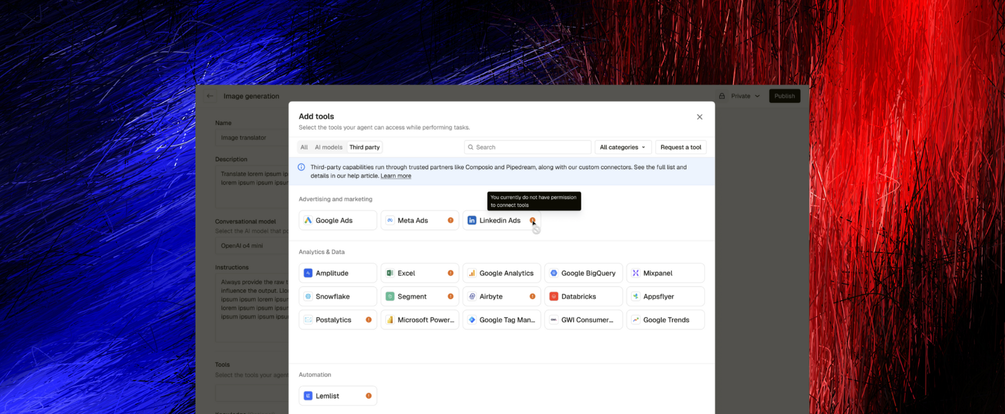Viewport: 1005px width, 414px height.
Task: Open the Private visibility dropdown
Action: tap(745, 96)
